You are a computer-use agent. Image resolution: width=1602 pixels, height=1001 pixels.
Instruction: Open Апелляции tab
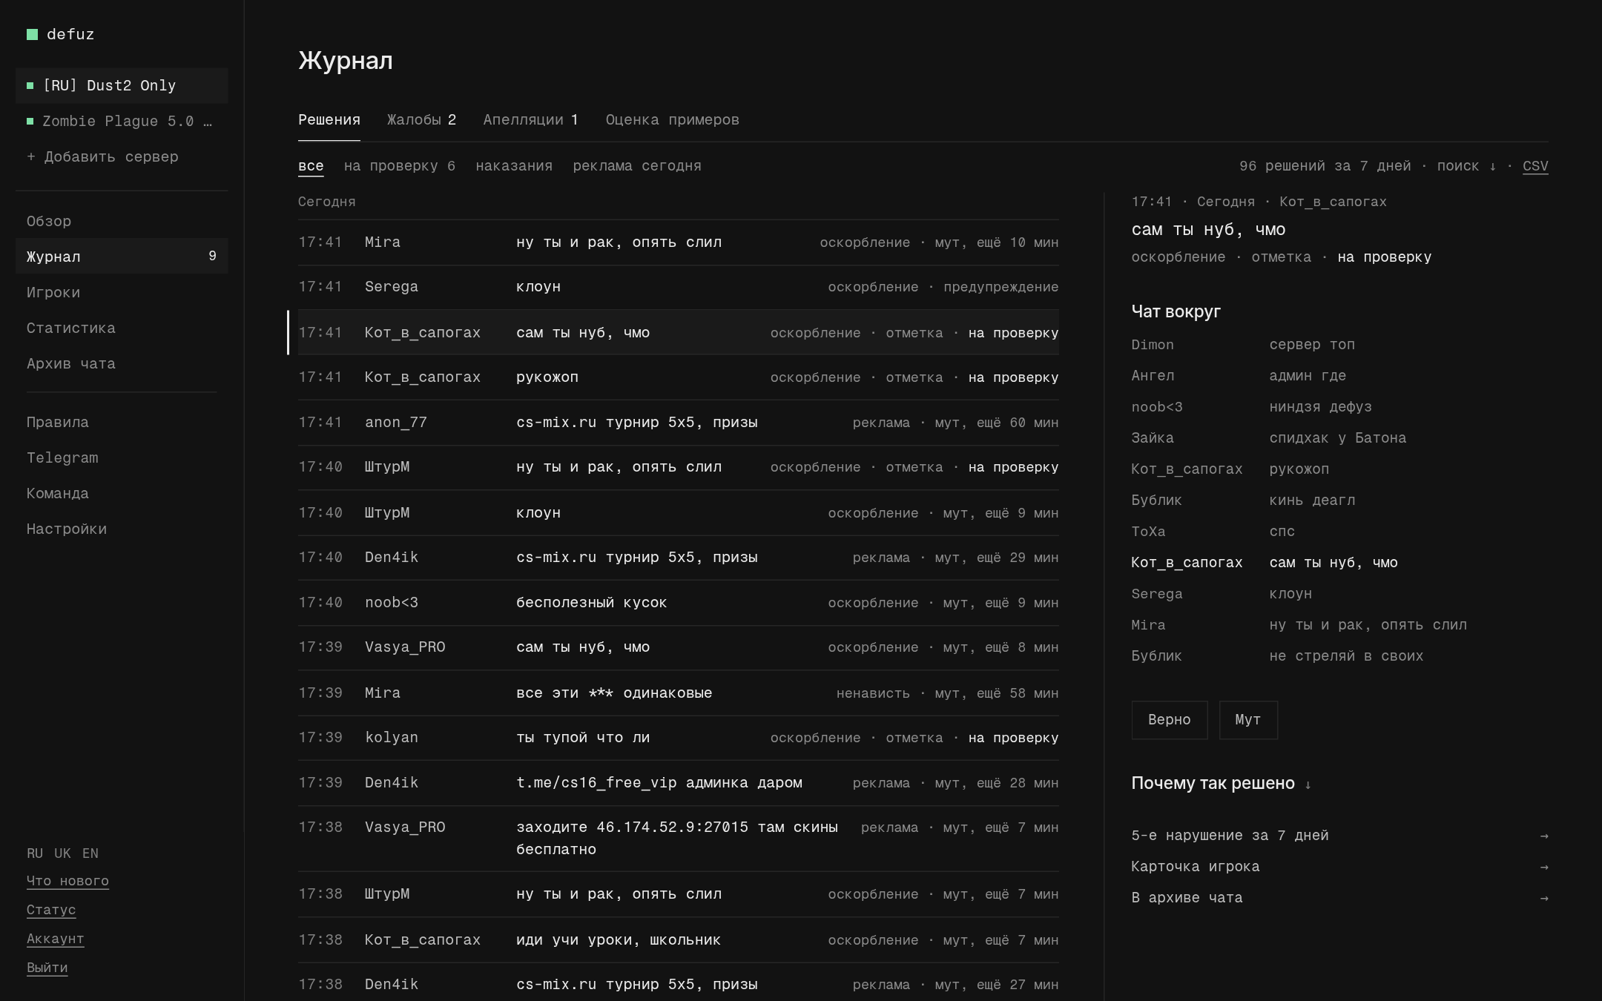530,119
